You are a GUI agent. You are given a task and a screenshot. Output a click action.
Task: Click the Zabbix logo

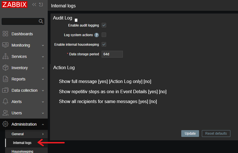pos(14,5)
